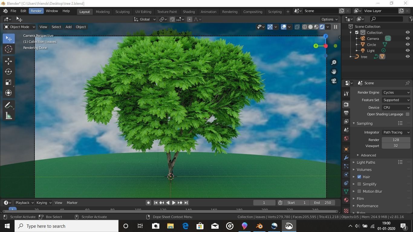The width and height of the screenshot is (413, 232).
Task: Click the pan view hand icon
Action: point(334,72)
